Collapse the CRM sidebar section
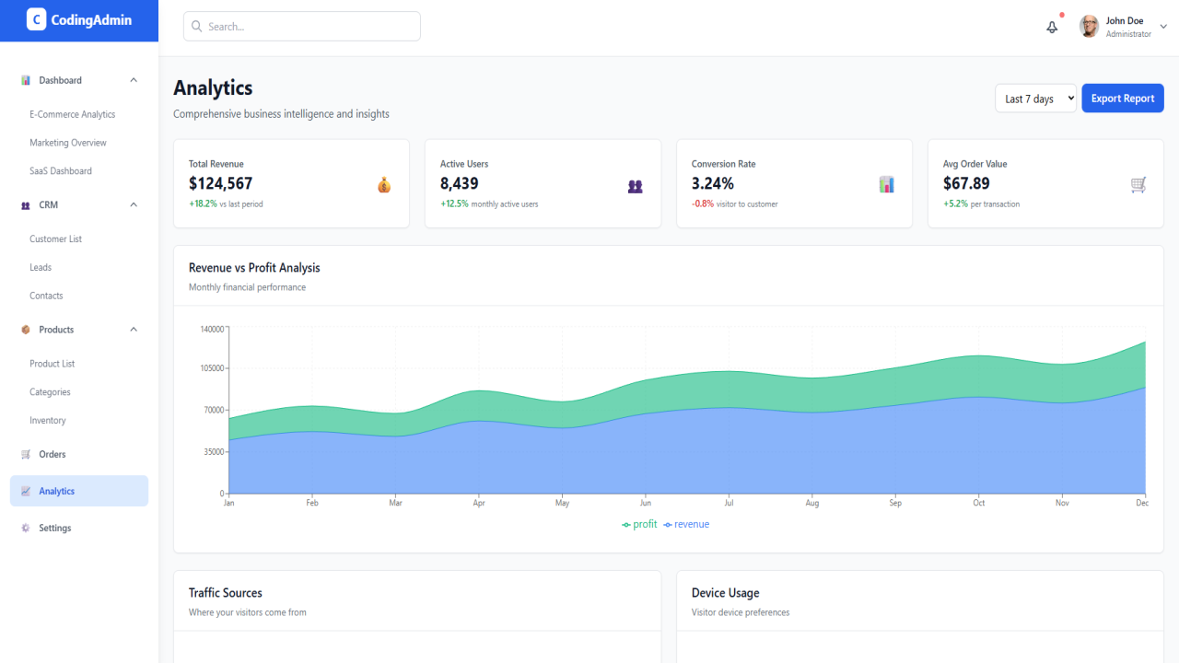Image resolution: width=1179 pixels, height=663 pixels. (134, 204)
